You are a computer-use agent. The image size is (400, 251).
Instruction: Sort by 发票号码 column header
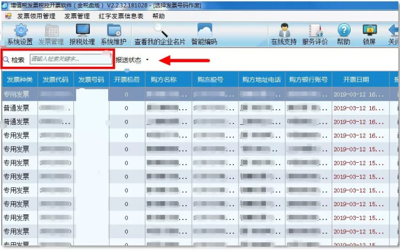pyautogui.click(x=91, y=79)
